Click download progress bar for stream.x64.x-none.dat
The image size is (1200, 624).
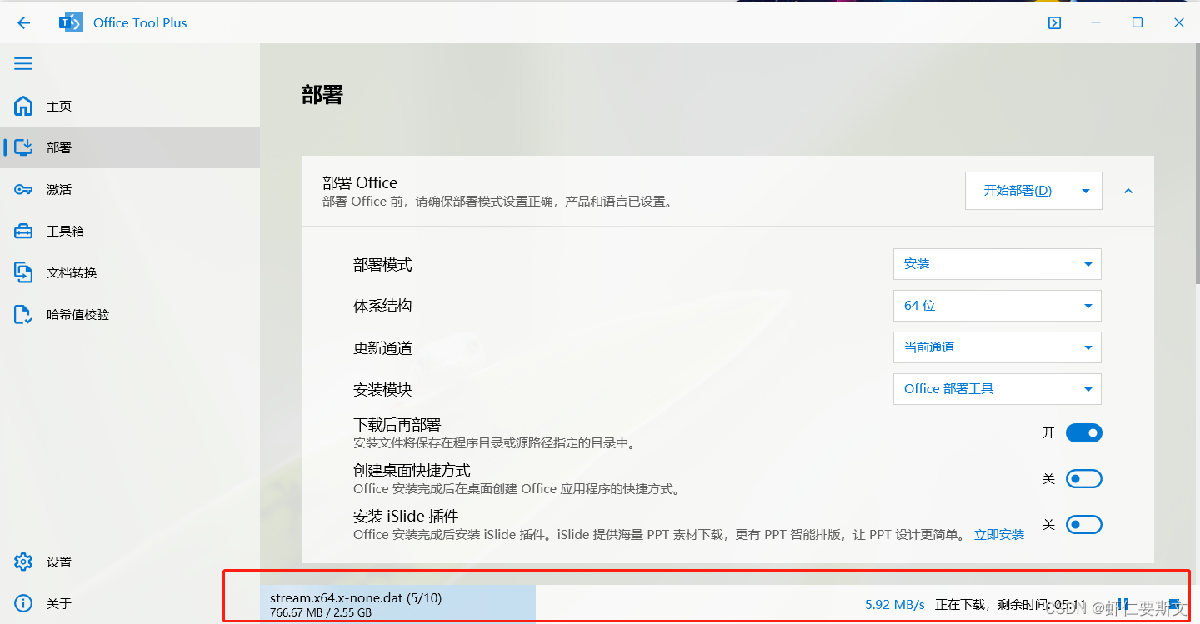(397, 604)
